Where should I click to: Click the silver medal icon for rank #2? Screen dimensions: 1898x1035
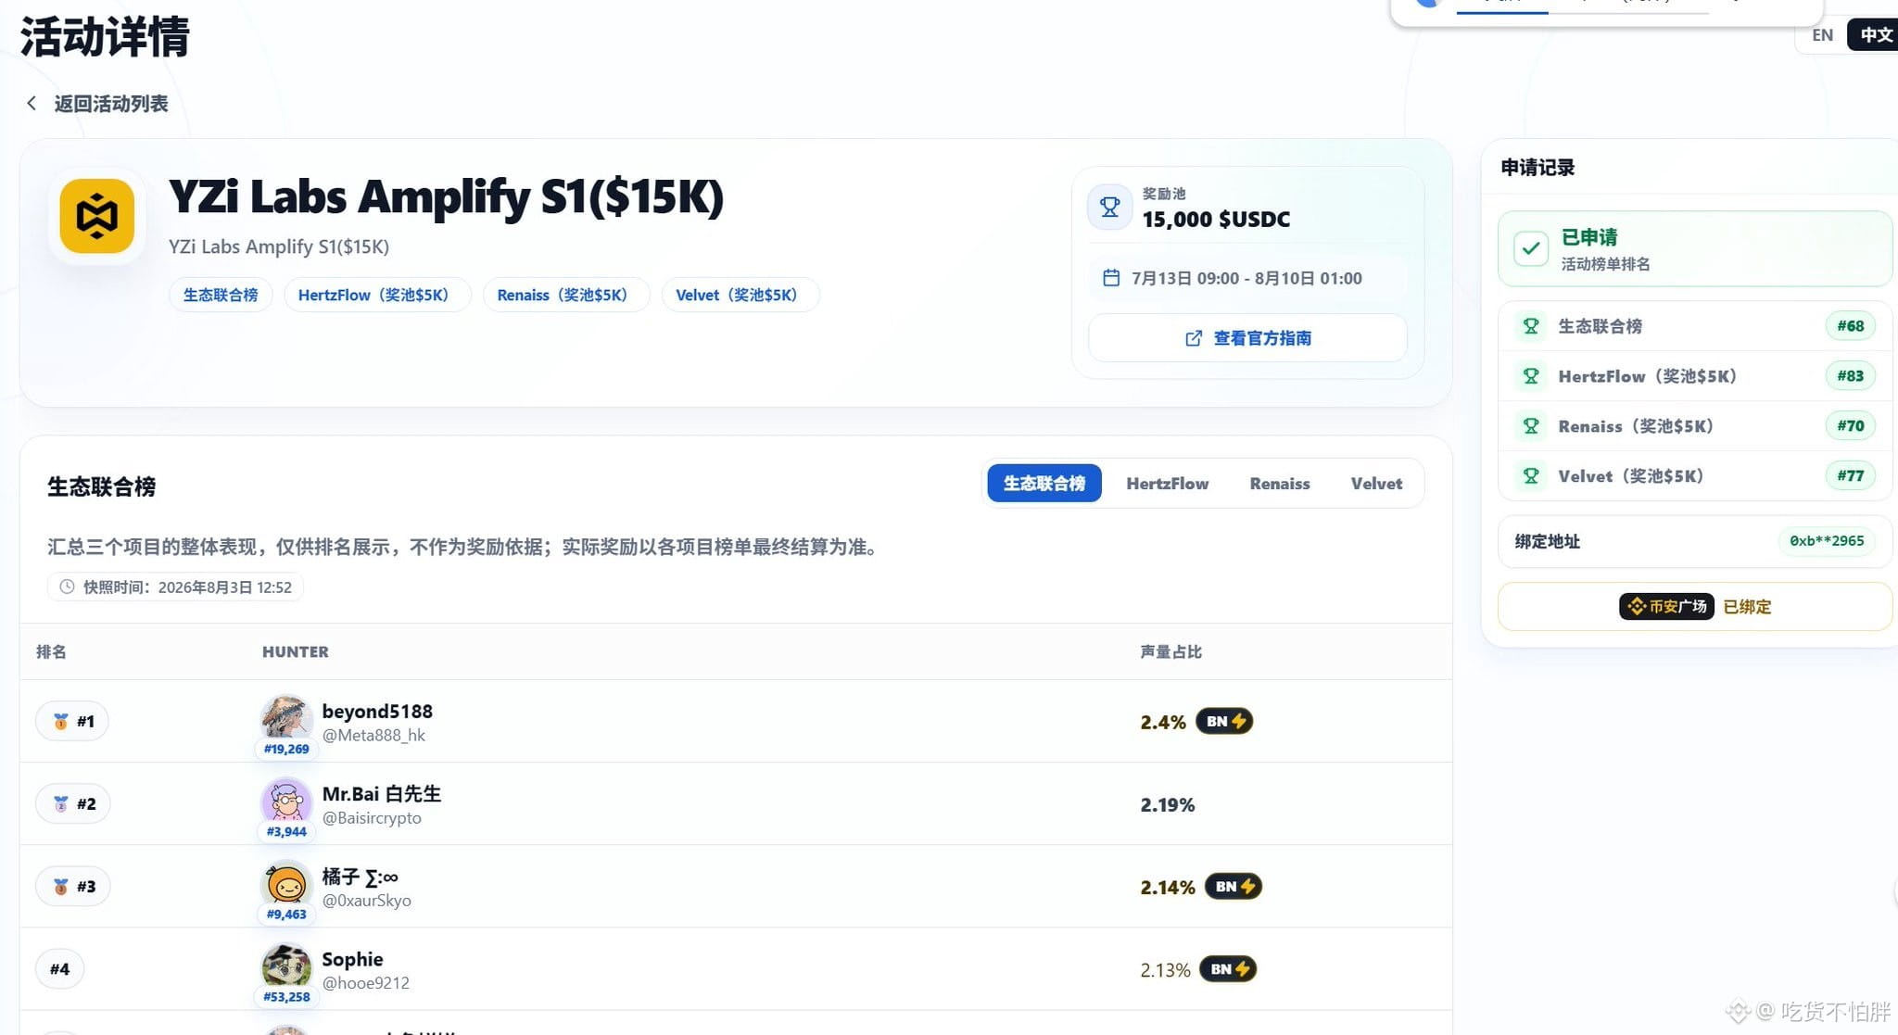tap(61, 803)
